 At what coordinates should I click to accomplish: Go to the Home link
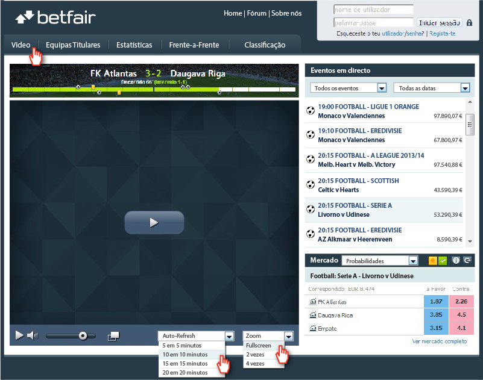click(233, 13)
